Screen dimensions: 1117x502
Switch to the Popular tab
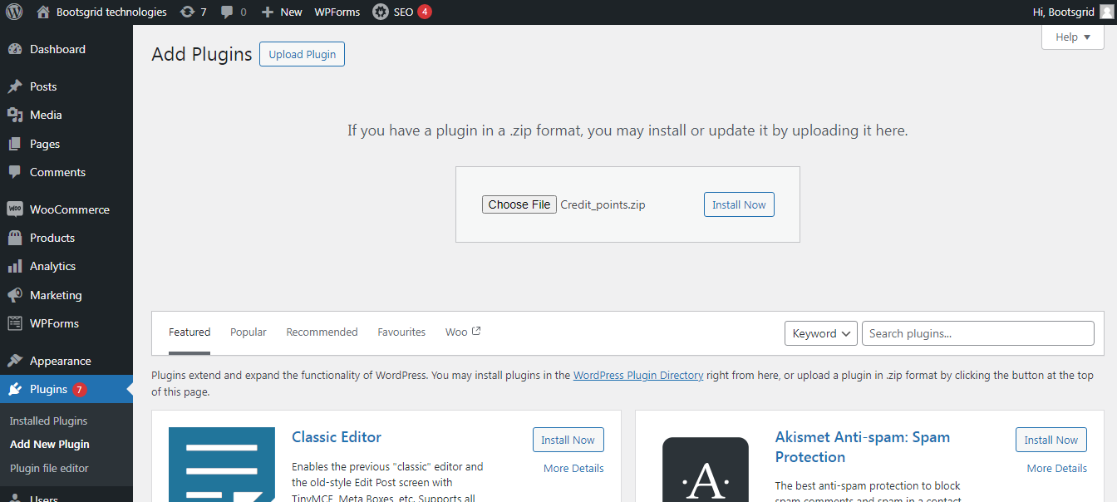click(248, 332)
